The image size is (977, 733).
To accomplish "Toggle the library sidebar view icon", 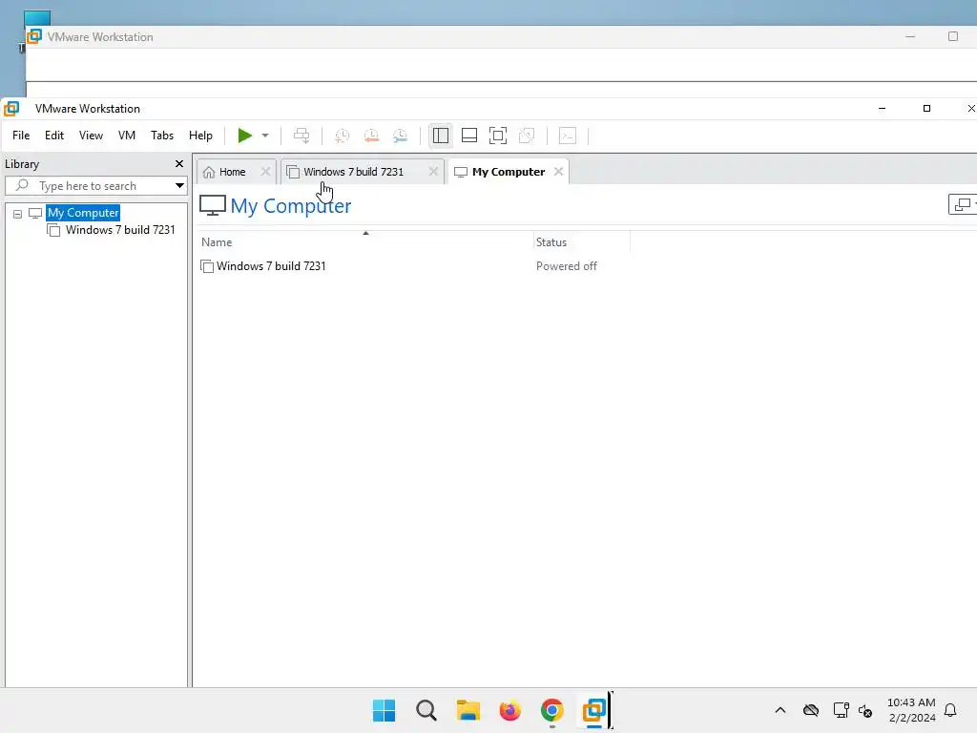I will [441, 136].
